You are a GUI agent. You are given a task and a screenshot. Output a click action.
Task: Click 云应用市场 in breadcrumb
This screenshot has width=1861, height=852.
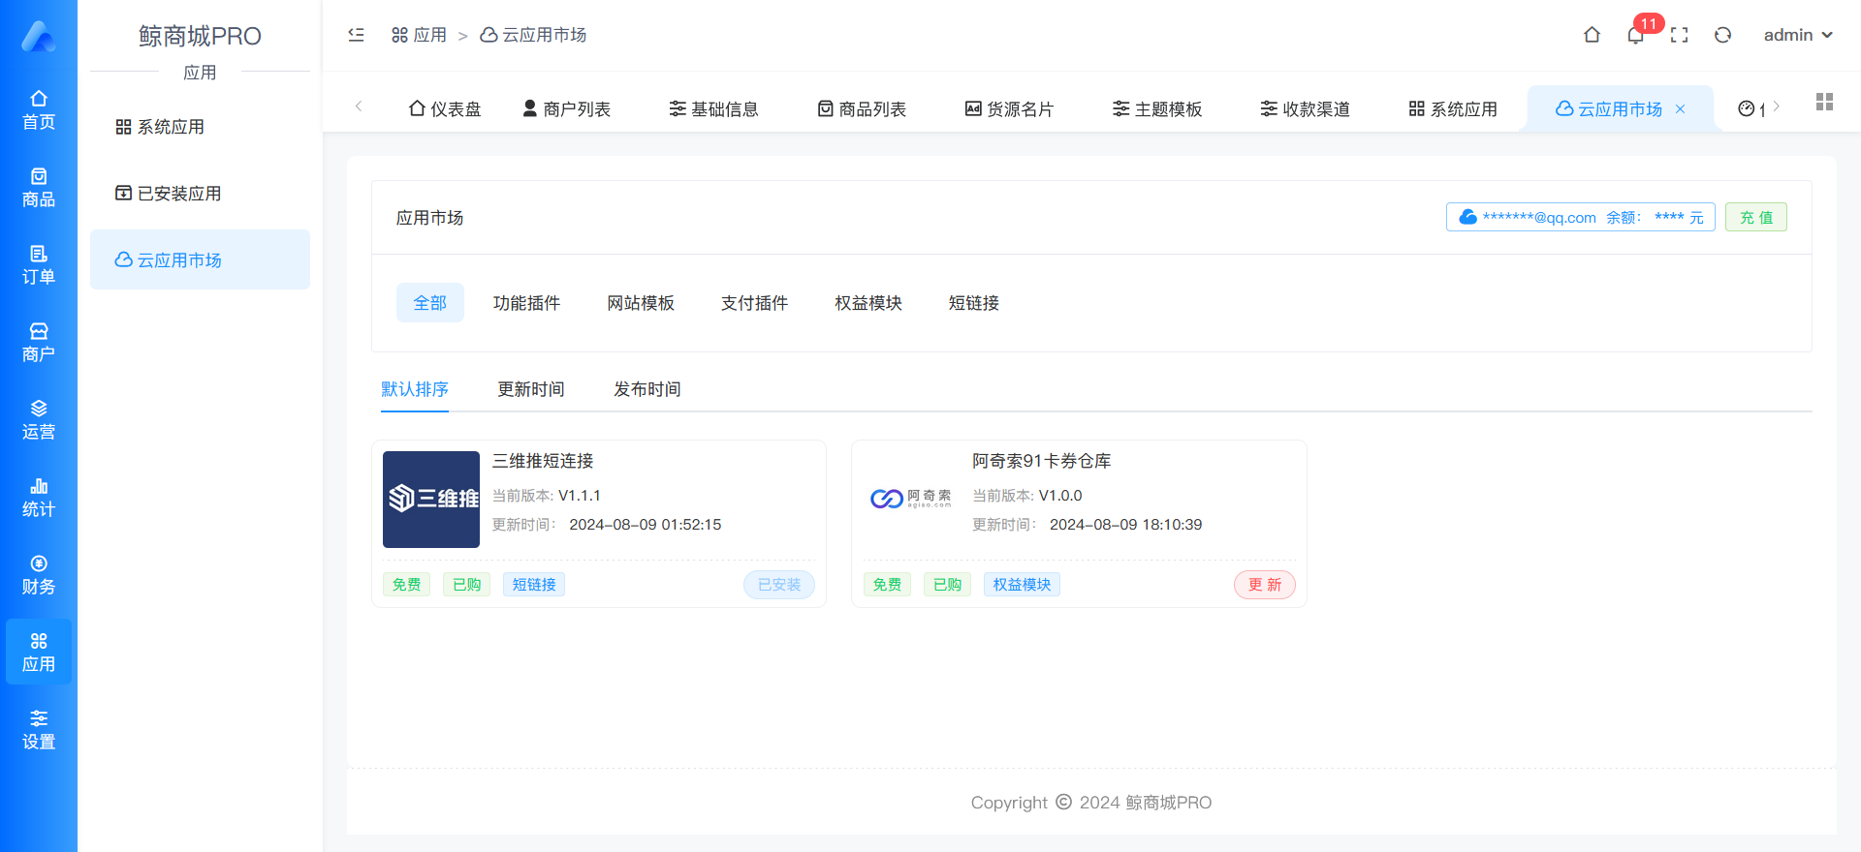click(534, 35)
